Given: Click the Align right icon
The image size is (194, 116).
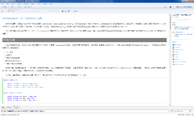Looking at the screenshot, I should (x=55, y=11).
